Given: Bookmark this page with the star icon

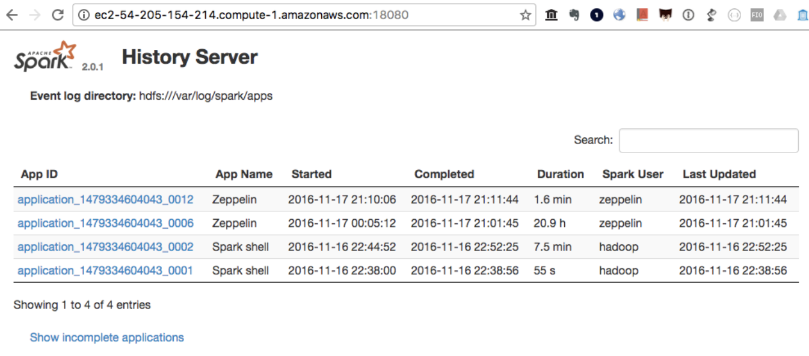Looking at the screenshot, I should pos(525,15).
